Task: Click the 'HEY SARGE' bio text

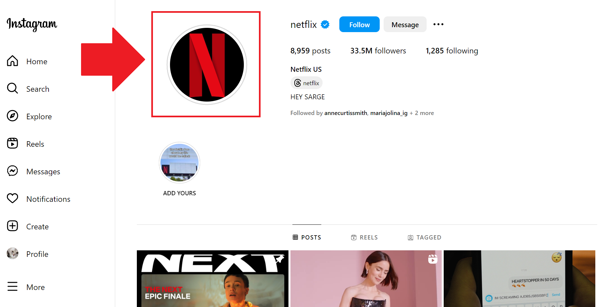Action: [307, 97]
